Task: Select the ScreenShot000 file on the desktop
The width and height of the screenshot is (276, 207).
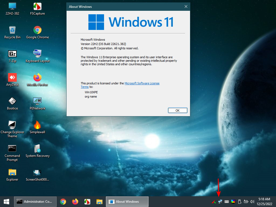Action: pos(37,175)
